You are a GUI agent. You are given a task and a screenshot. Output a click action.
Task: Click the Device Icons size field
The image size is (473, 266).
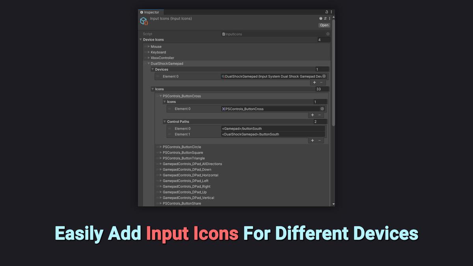coord(324,40)
